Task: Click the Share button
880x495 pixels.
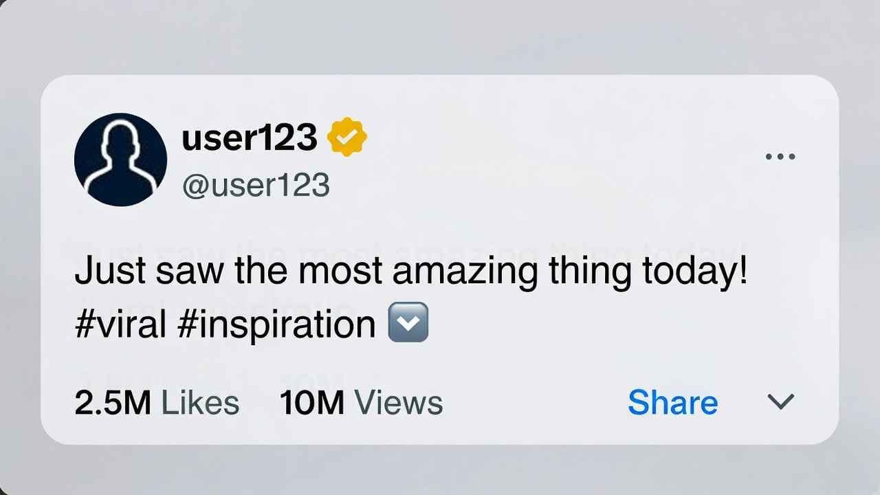Action: pos(672,402)
